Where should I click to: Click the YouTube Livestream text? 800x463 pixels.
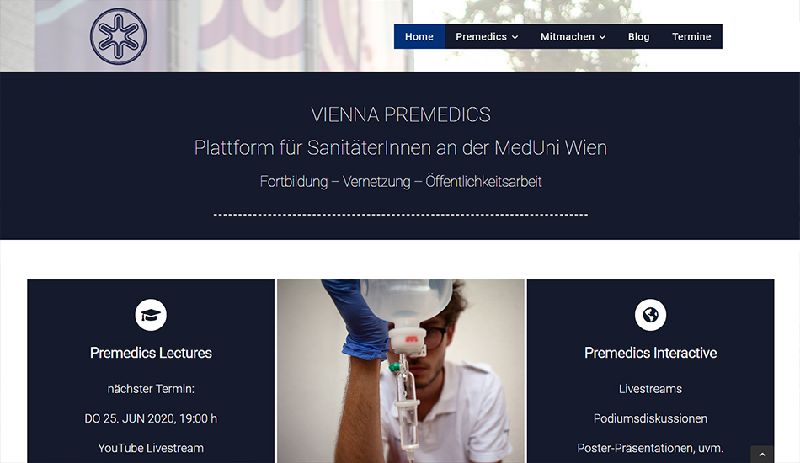[x=151, y=448]
